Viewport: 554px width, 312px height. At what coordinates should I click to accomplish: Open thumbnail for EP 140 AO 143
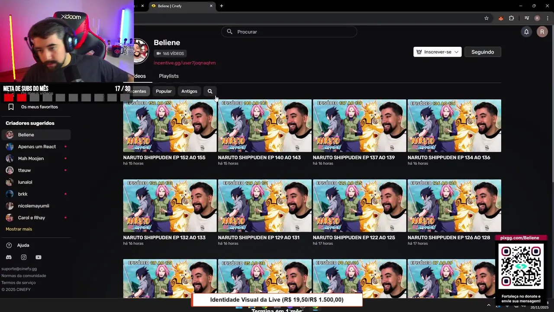(264, 126)
